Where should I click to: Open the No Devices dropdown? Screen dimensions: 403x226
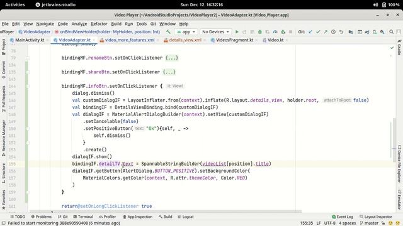[215, 32]
